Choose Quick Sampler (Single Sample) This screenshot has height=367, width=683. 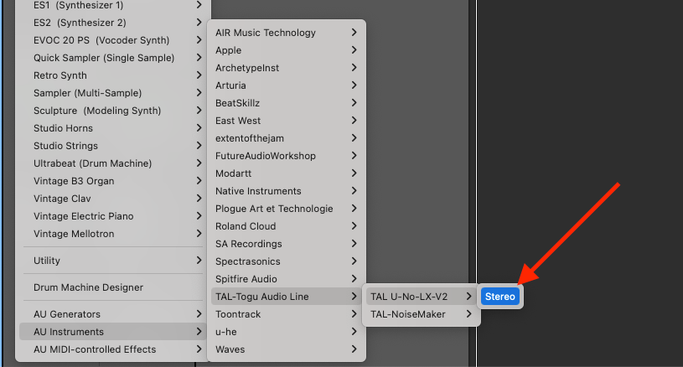pos(113,58)
